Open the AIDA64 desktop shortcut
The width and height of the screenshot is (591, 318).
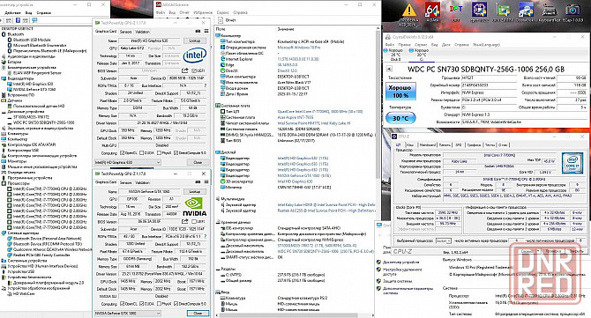pos(432,11)
